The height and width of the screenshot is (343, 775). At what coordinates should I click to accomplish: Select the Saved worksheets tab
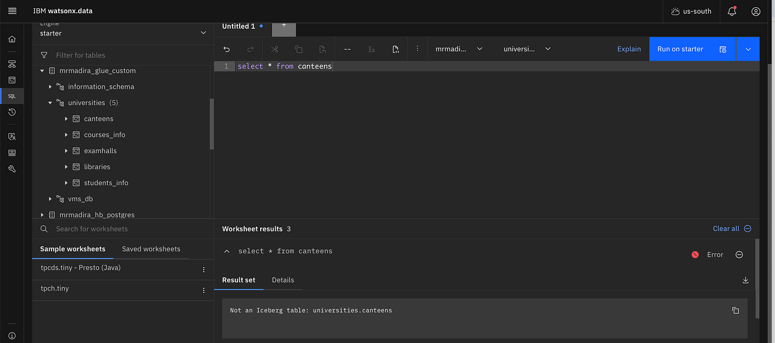[151, 249]
